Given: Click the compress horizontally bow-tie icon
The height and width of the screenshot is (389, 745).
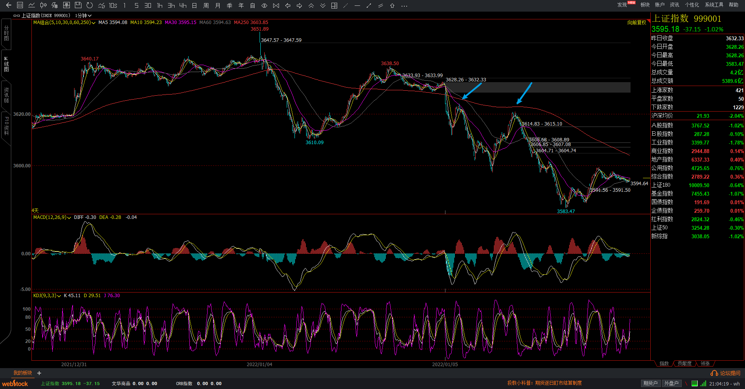Looking at the screenshot, I should point(276,5).
